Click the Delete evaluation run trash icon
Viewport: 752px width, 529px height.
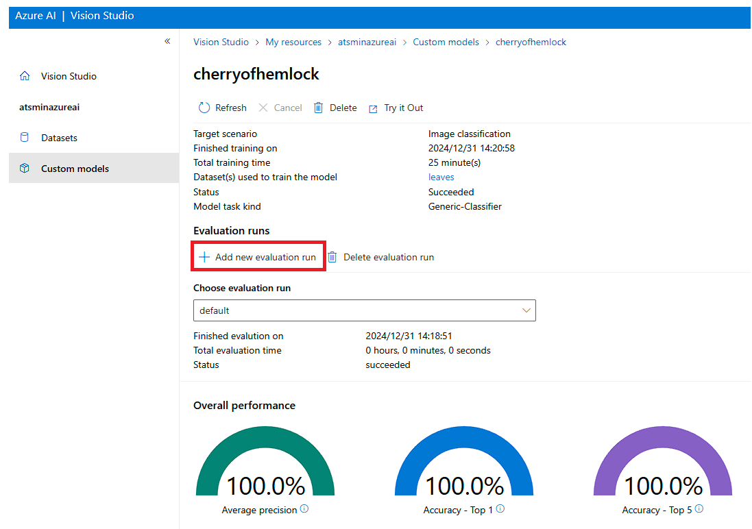(332, 257)
